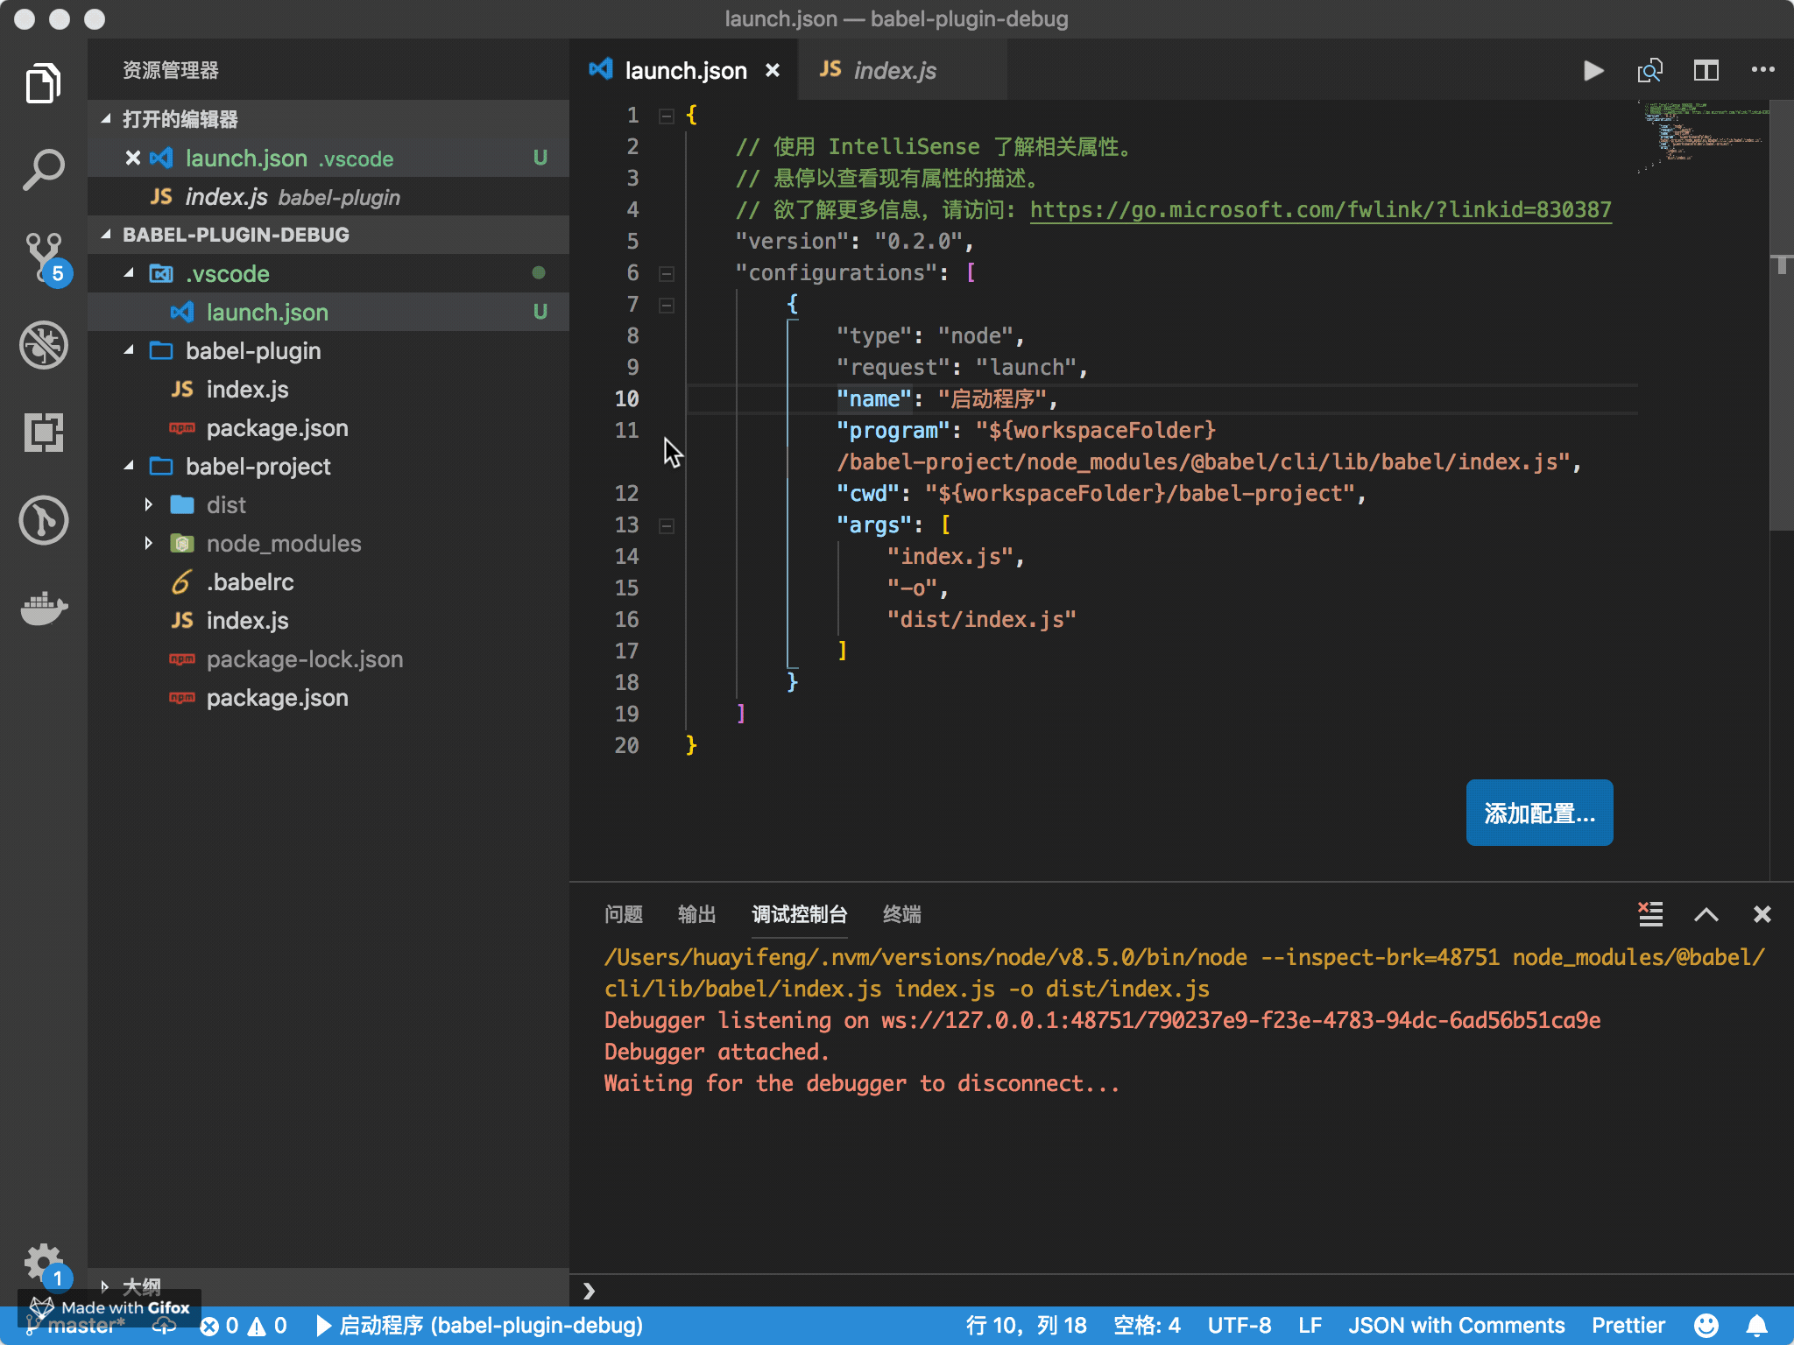Screen dimensions: 1794x1345
Task: Open launch.json under .vscode in tree
Action: coord(328,312)
